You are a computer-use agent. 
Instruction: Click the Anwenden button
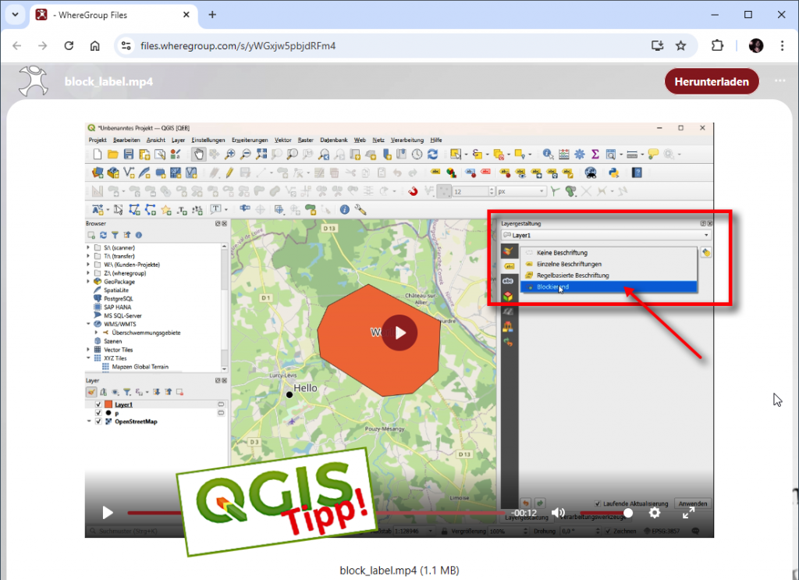pyautogui.click(x=693, y=503)
